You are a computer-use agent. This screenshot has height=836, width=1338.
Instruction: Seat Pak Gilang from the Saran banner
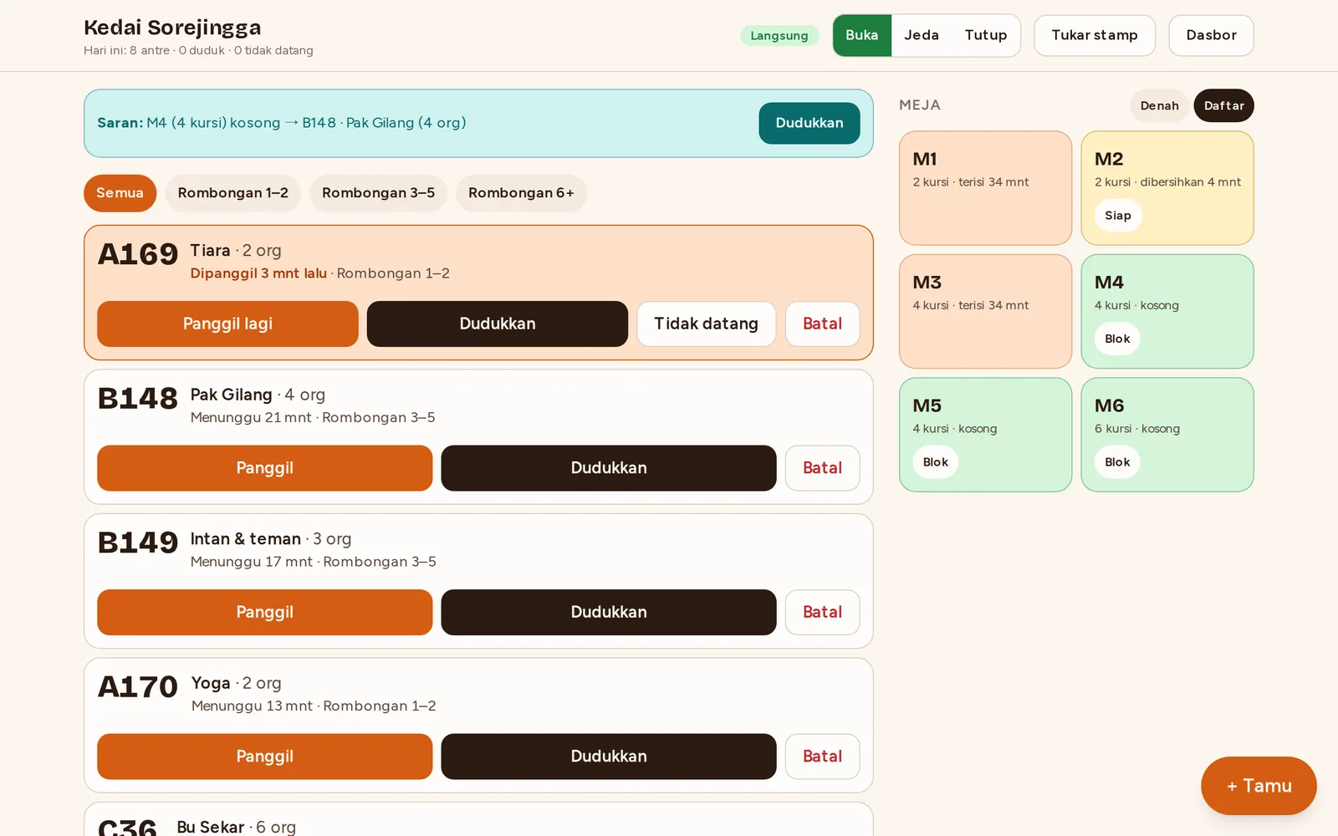809,123
